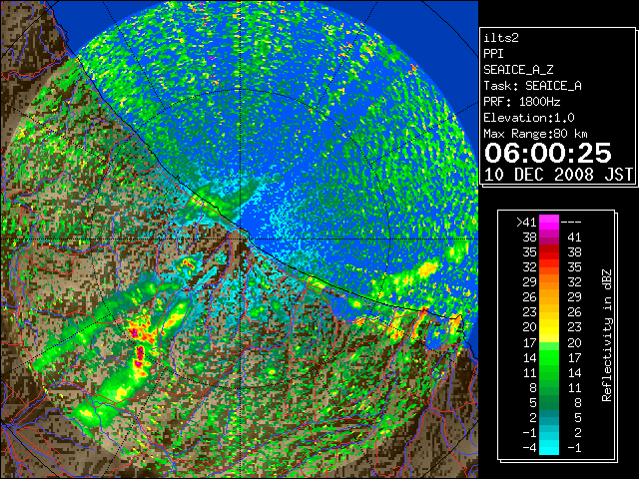The height and width of the screenshot is (479, 639).
Task: Select the "Task: SEAICE_A" line
Action: pos(532,86)
